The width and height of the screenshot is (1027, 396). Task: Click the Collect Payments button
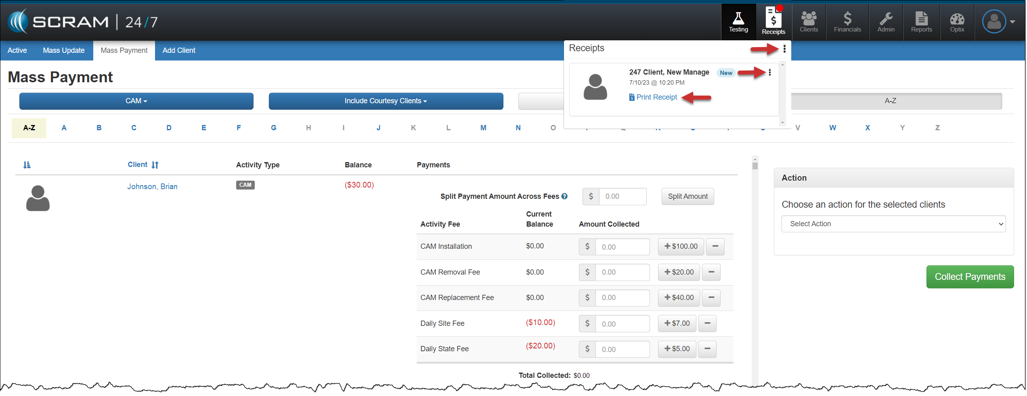coord(970,277)
